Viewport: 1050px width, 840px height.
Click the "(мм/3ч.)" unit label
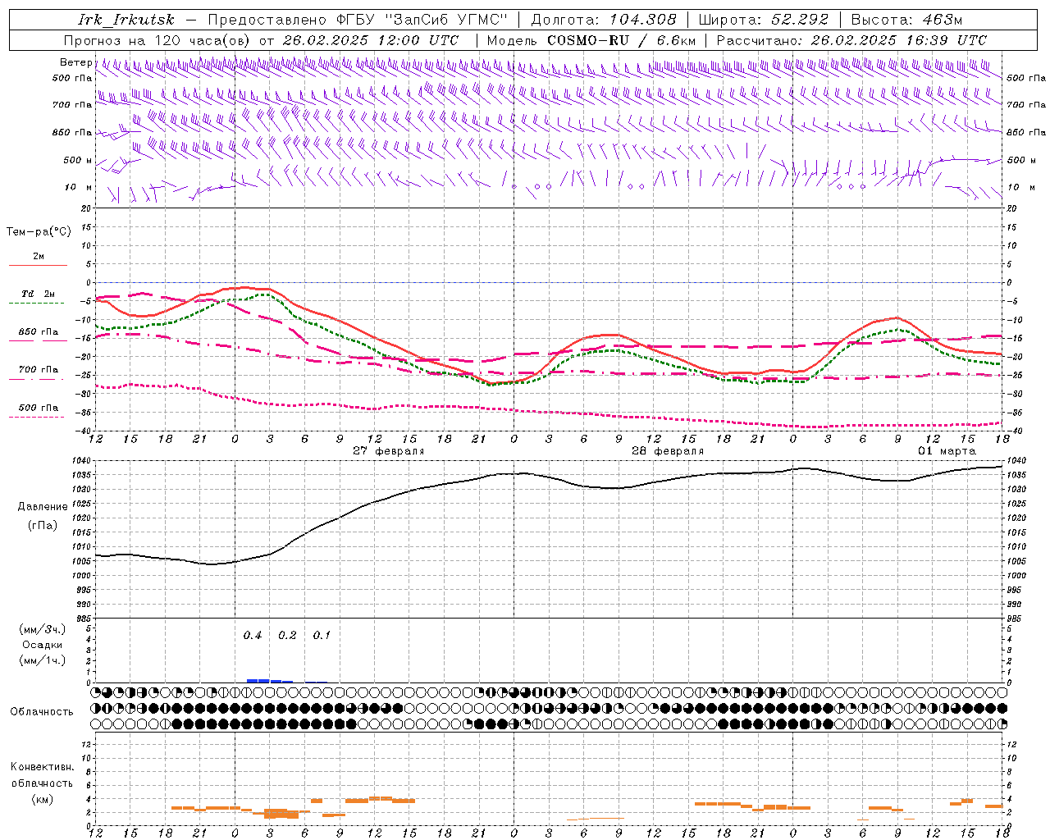tap(43, 629)
